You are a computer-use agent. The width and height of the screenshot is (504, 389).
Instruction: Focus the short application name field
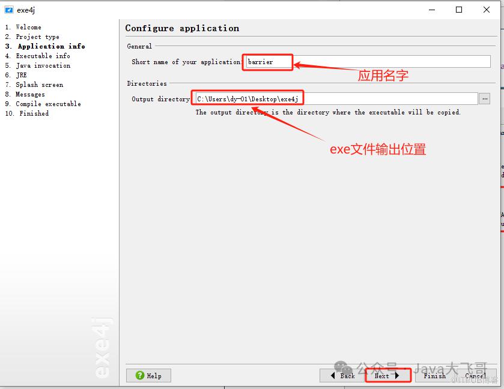pyautogui.click(x=368, y=62)
